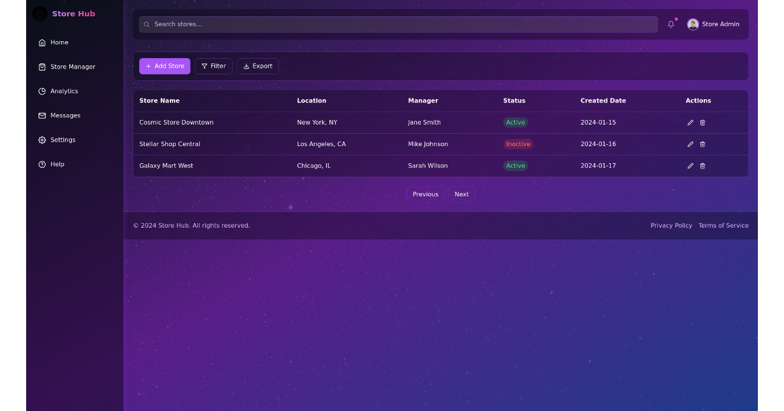The height and width of the screenshot is (411, 784).
Task: Toggle the Active status badge on Cosmic Store Downtown
Action: 515,122
